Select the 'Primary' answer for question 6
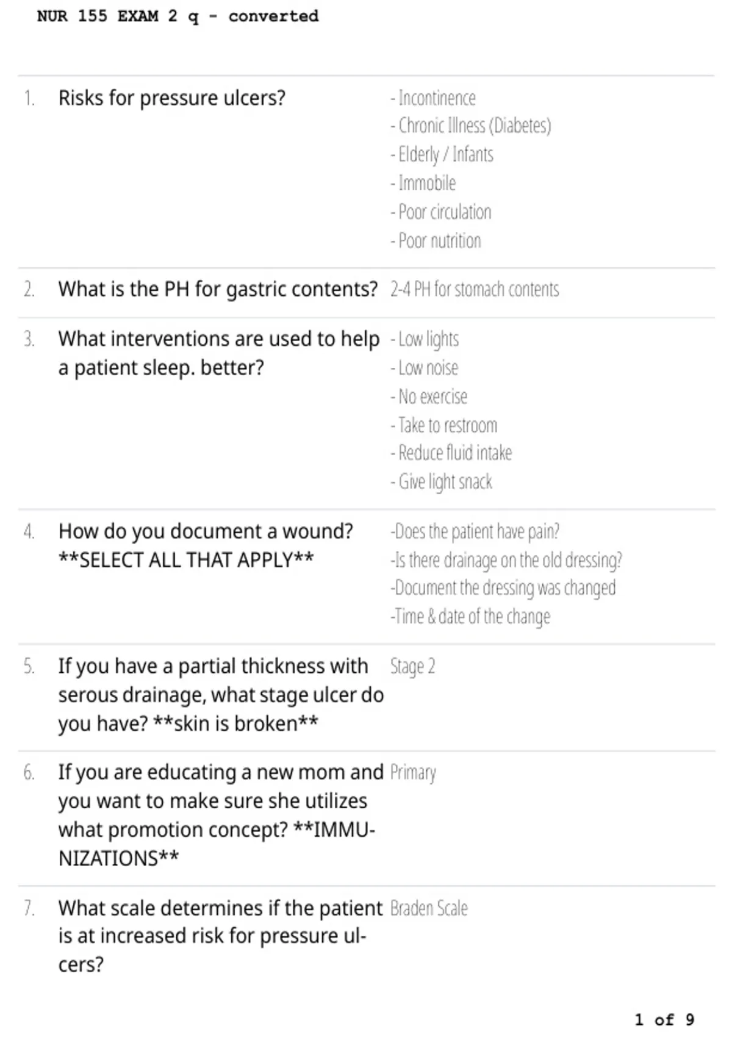Viewport: 732px width, 1037px height. pos(413,773)
